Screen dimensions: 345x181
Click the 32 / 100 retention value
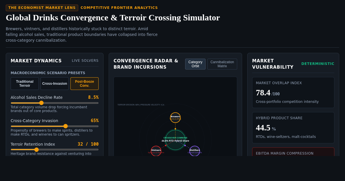[x=88, y=144]
